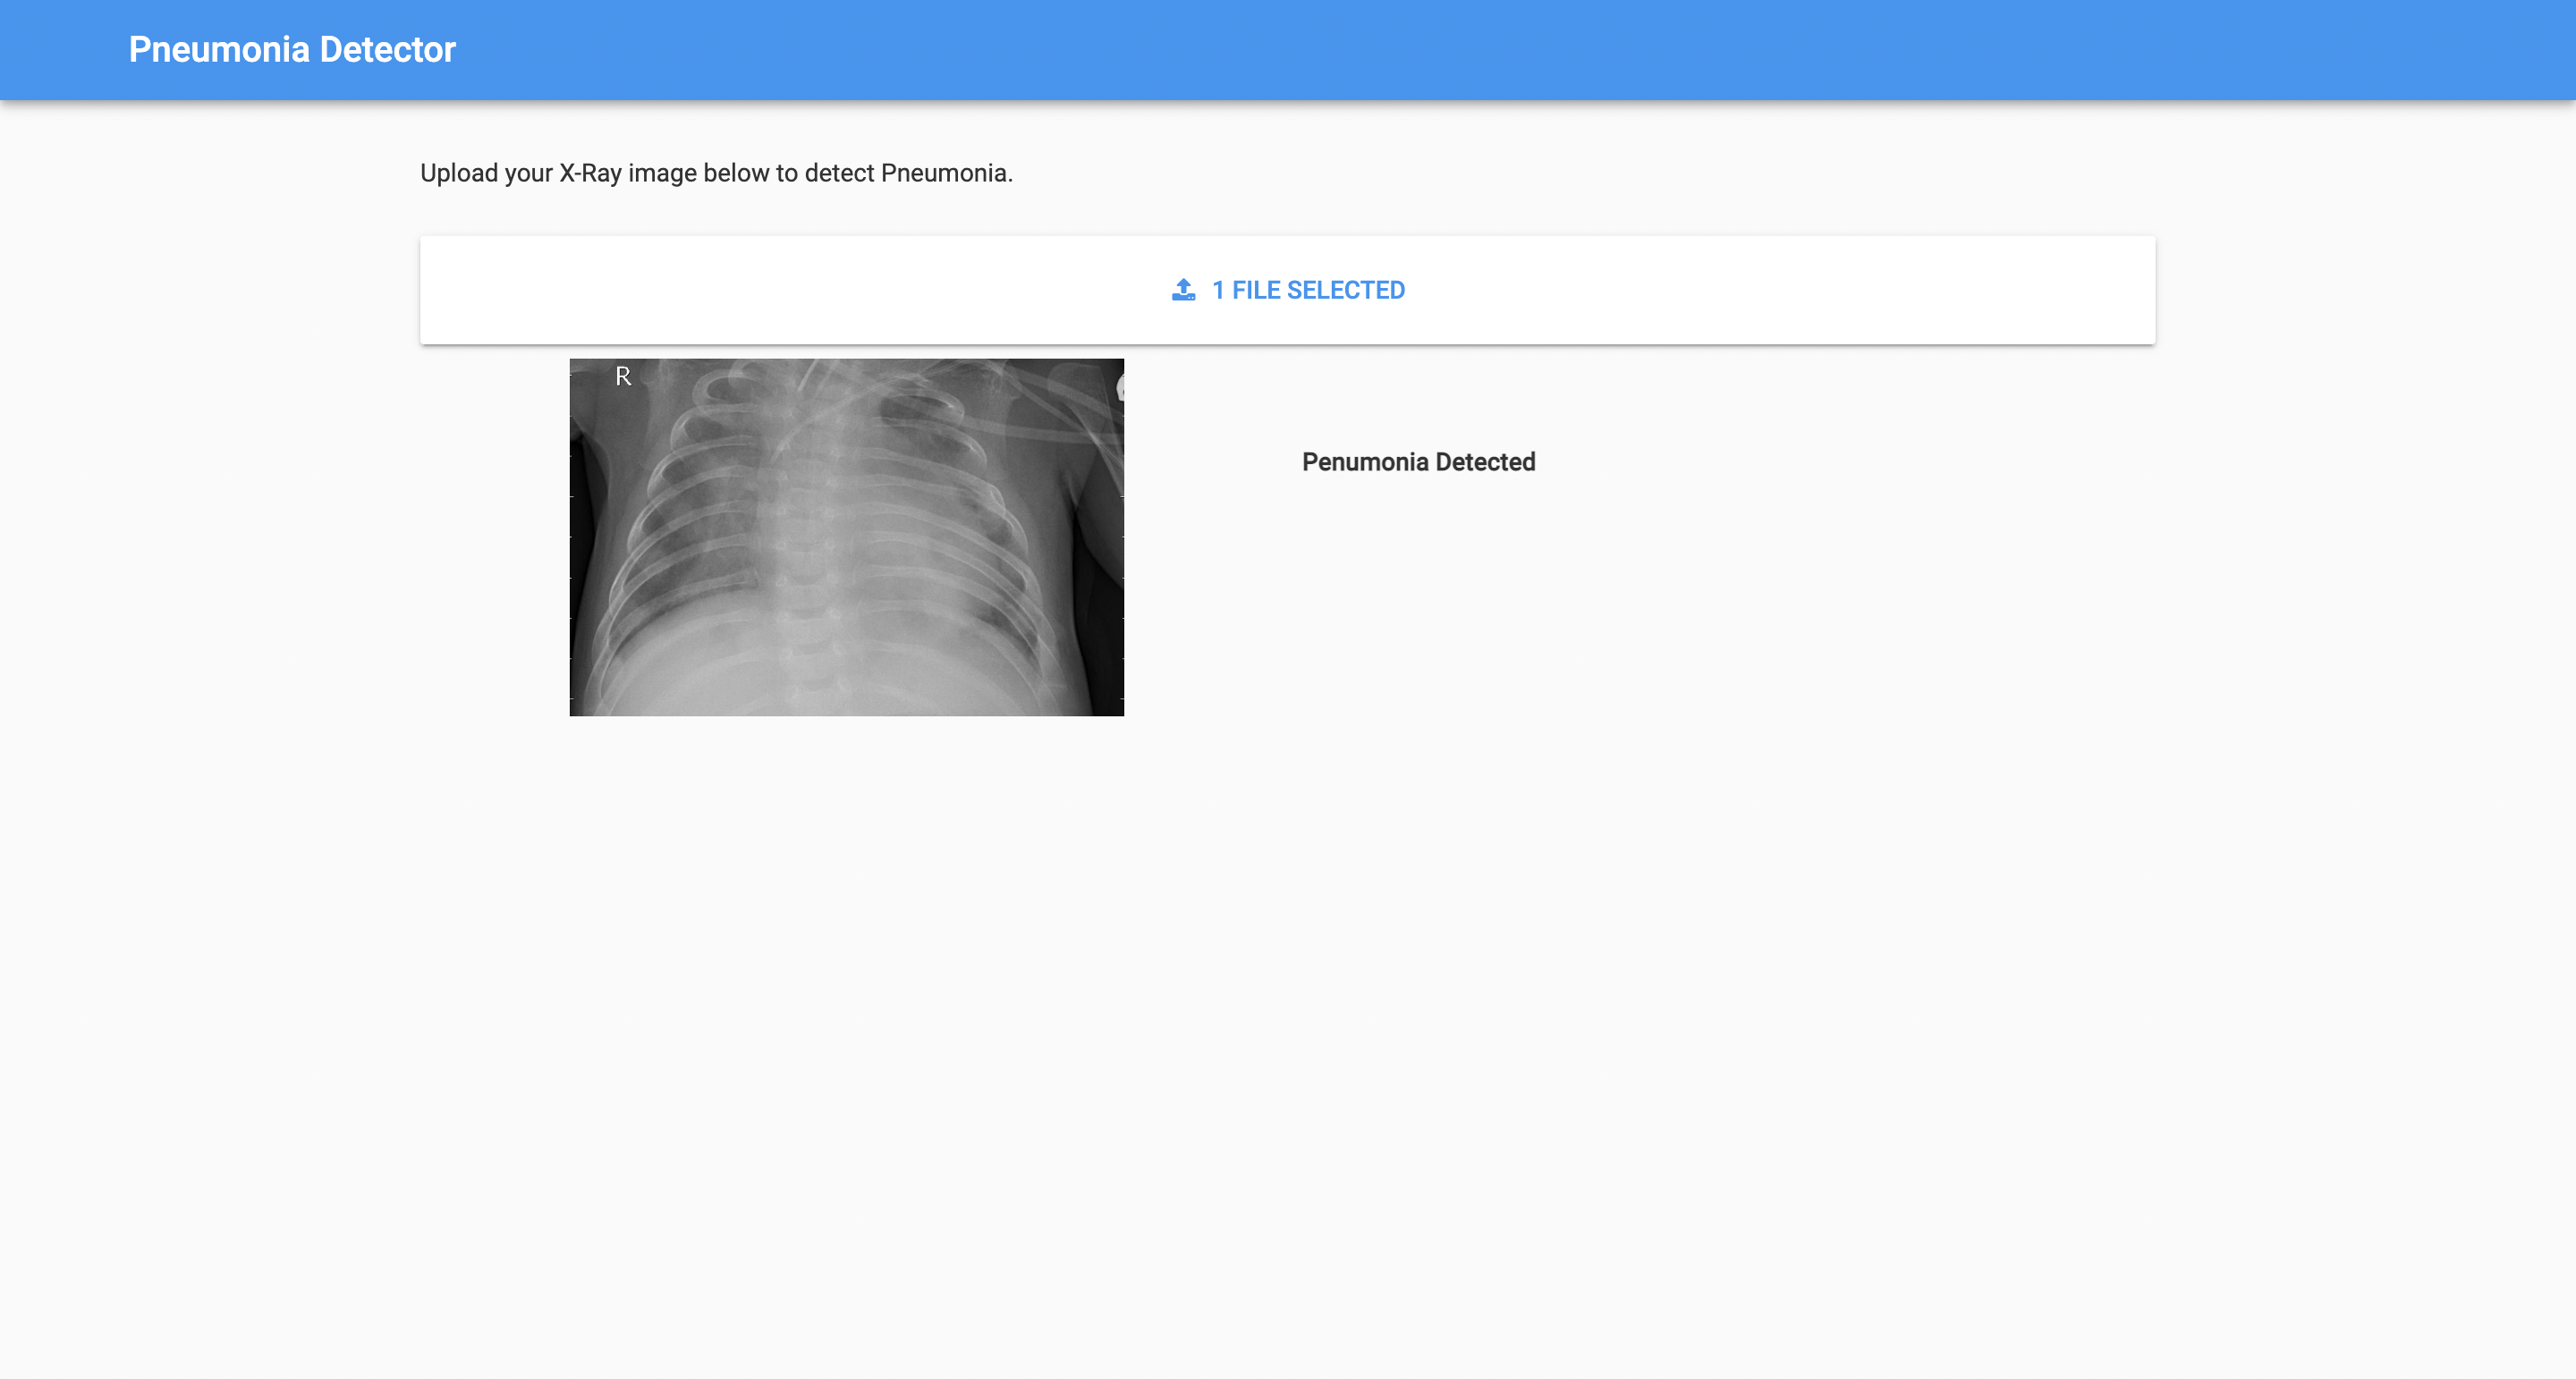
Task: Click the word 'SELECTED' in the upload button
Action: coord(1345,290)
